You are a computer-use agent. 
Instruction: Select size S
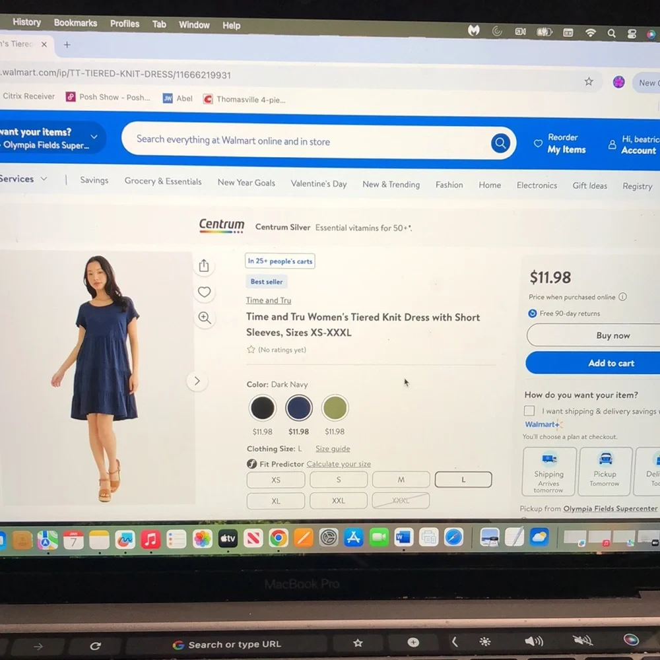click(339, 479)
